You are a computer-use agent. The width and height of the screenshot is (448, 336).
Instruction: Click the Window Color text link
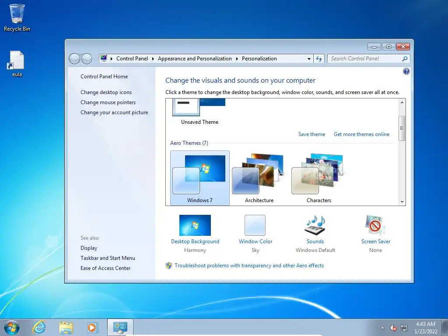point(255,241)
